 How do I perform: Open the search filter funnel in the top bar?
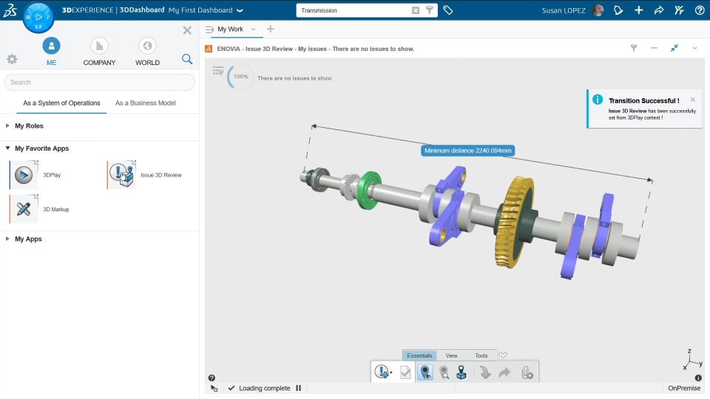[429, 10]
